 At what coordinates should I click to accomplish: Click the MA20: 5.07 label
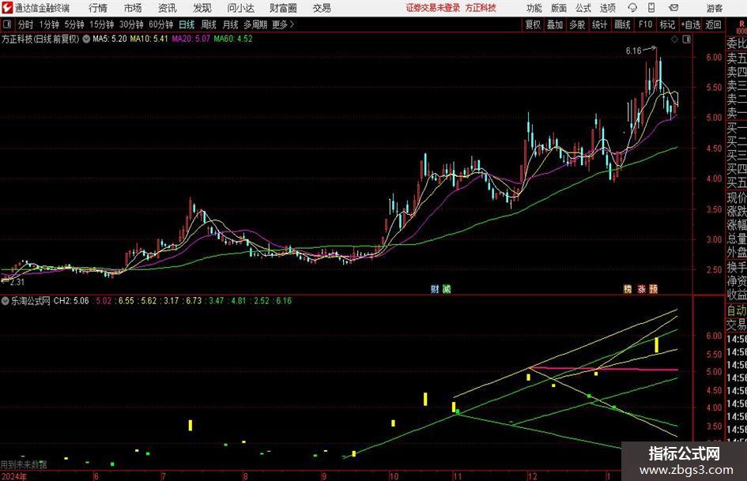[x=191, y=39]
